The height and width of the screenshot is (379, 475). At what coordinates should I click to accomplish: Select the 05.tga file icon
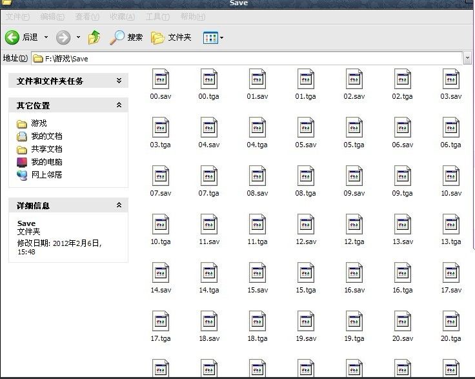[354, 128]
